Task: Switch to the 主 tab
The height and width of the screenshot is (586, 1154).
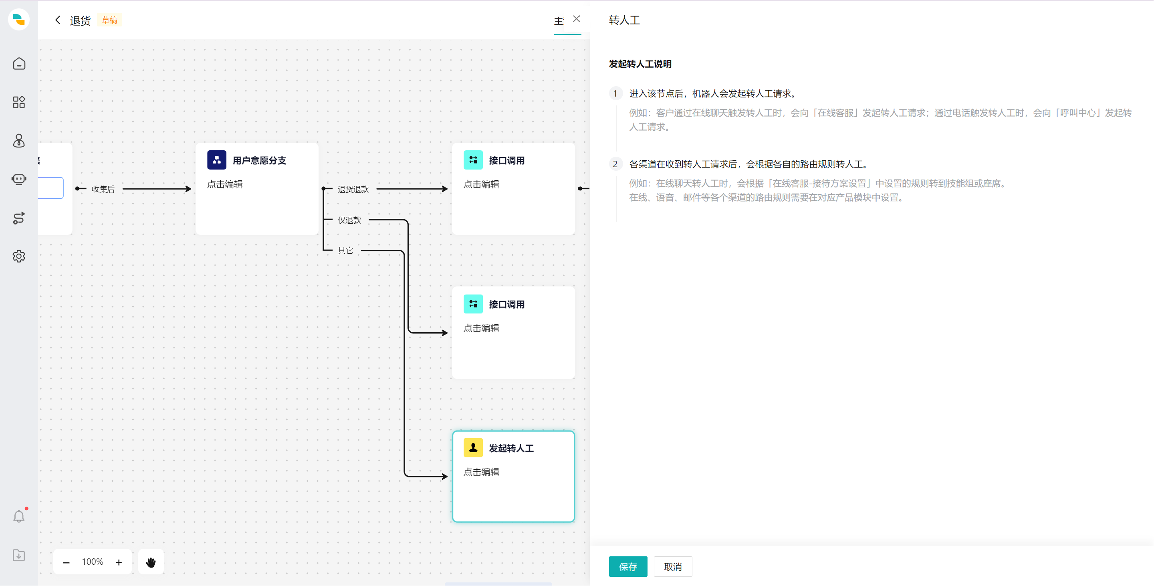Action: [x=558, y=21]
